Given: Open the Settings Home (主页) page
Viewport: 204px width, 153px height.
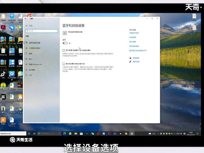Looking at the screenshot, I should [x=29, y=26].
